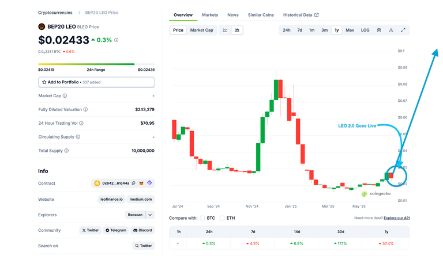Click the 14d 6.9% performance cell
This screenshot has width=443, height=256.
296,243
